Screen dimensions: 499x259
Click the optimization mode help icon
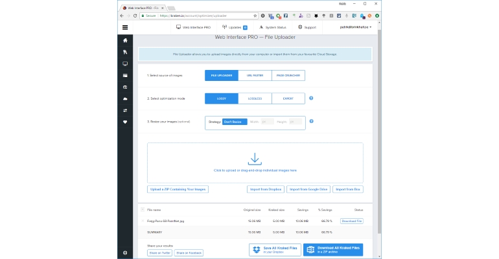[x=311, y=98]
